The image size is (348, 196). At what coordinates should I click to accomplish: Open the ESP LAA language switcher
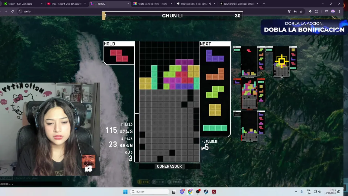pos(309,192)
